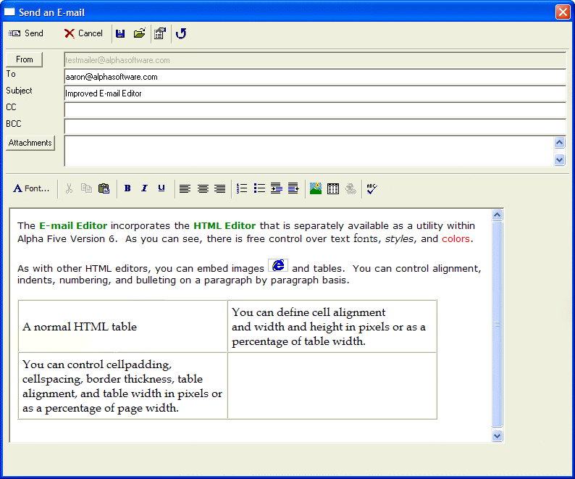This screenshot has height=479, width=575.
Task: Click the embedded Internet Explorer image
Action: coord(278,265)
